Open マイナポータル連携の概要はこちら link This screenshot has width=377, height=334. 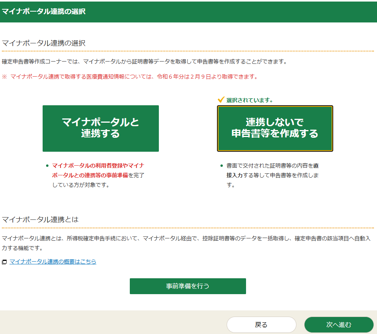pos(53,262)
